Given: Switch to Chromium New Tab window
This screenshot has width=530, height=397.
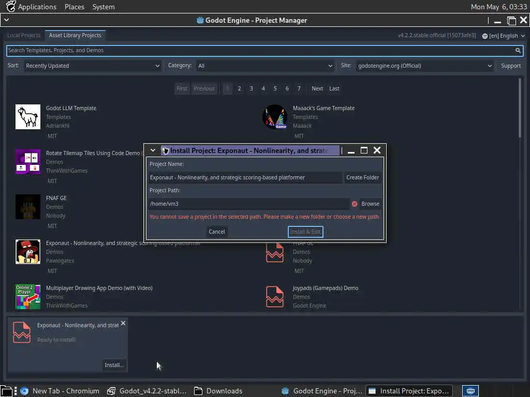Looking at the screenshot, I should (x=60, y=391).
